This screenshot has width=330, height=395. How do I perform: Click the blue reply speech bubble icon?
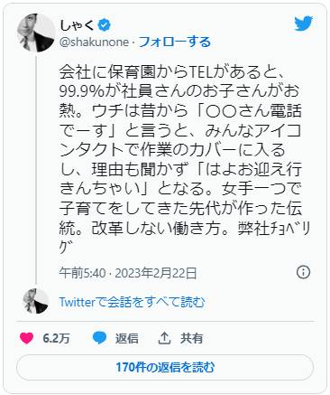click(99, 338)
